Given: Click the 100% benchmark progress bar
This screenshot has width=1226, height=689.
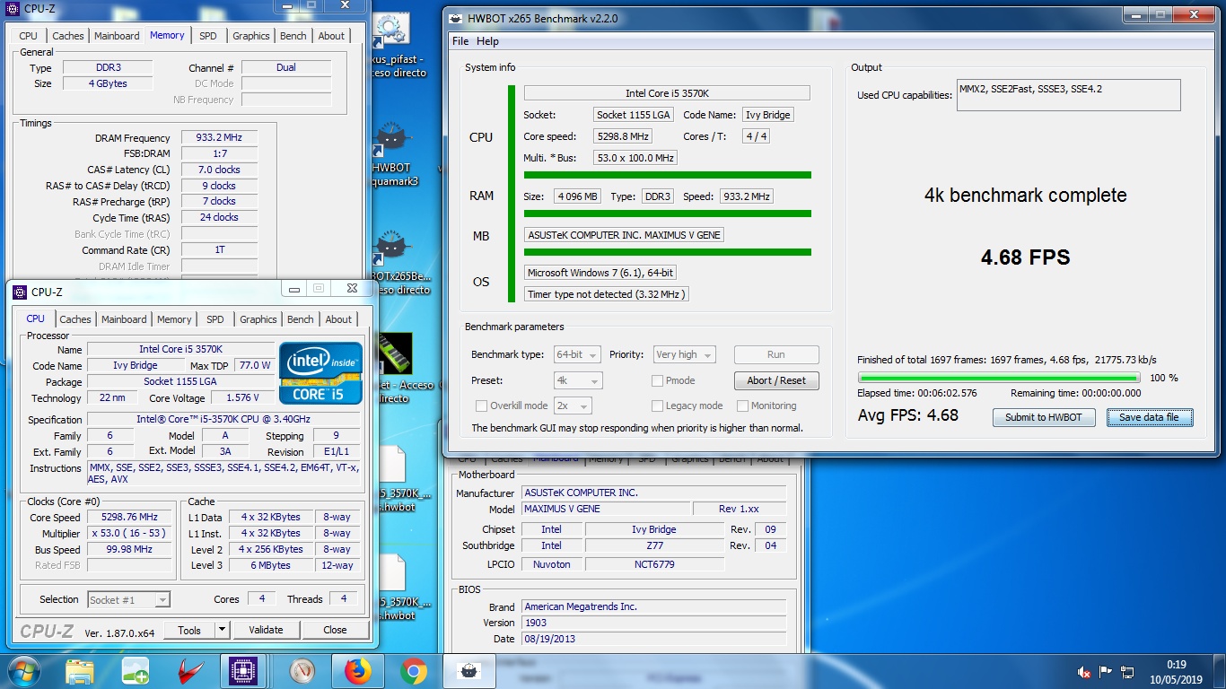Looking at the screenshot, I should [x=999, y=378].
